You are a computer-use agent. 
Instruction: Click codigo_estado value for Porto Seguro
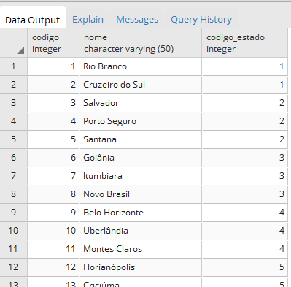245,121
